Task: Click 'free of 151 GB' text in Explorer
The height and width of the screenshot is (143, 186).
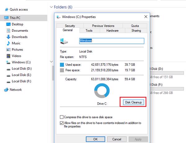Action: (163, 77)
